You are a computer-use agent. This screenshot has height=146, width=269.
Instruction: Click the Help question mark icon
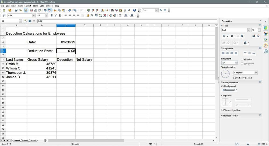(135, 10)
